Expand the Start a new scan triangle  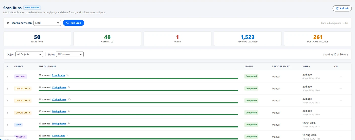point(8,23)
